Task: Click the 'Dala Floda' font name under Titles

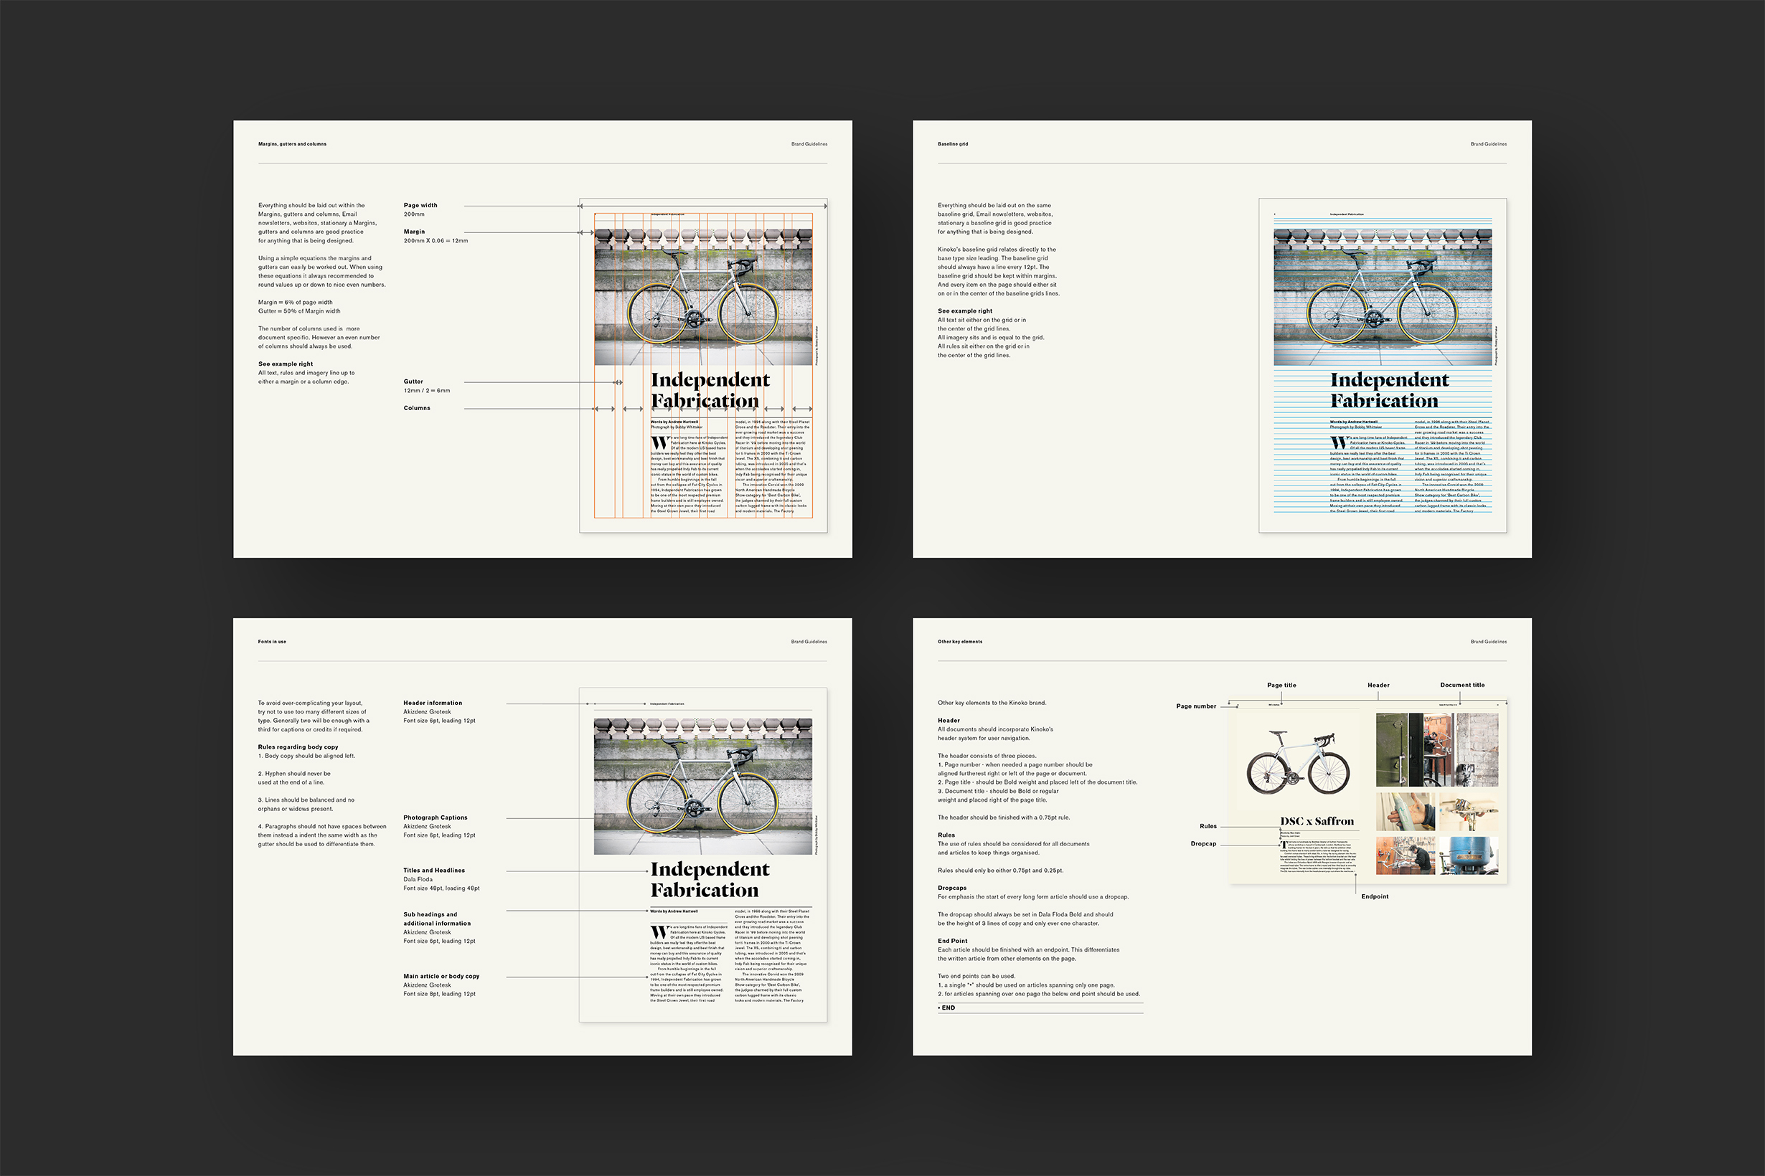Action: [x=418, y=880]
